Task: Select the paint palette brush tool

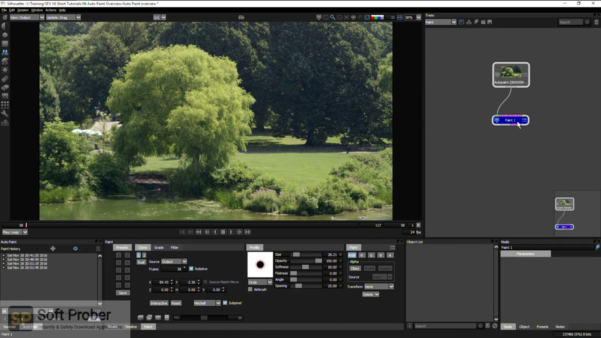Action: point(5,61)
